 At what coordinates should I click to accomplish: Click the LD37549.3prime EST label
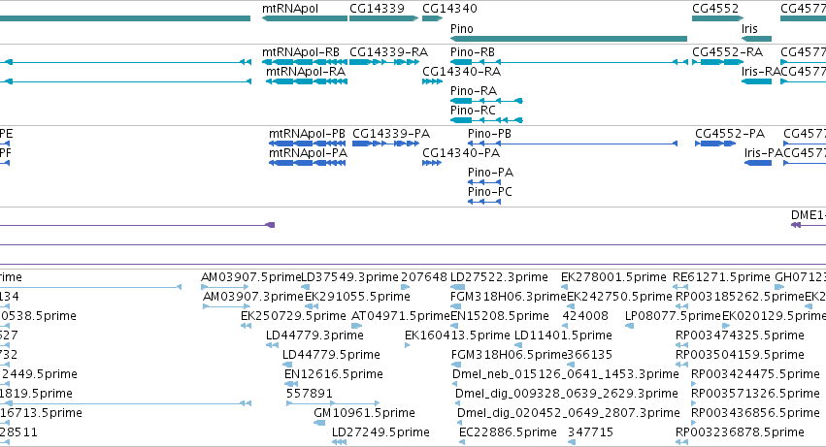click(x=349, y=277)
